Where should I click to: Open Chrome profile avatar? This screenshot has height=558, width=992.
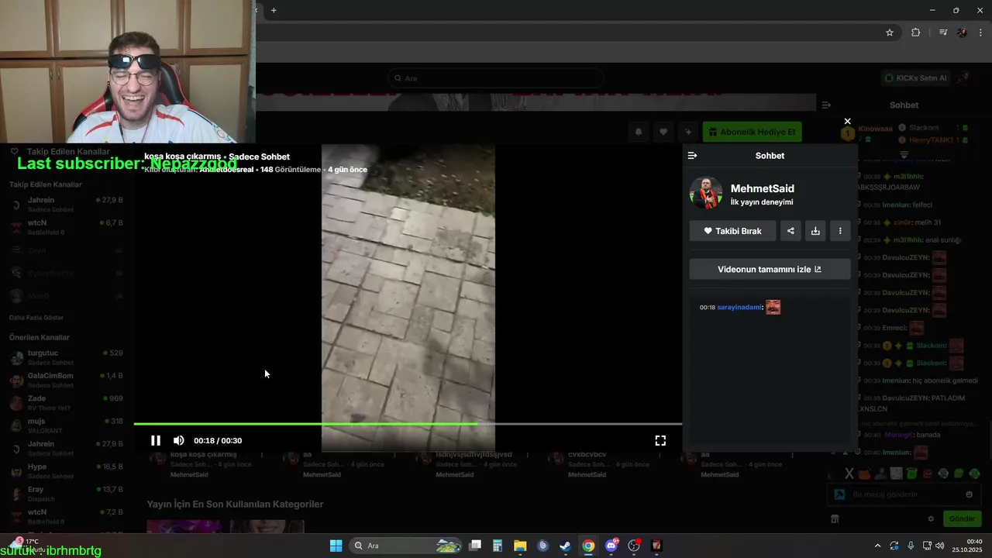point(962,33)
